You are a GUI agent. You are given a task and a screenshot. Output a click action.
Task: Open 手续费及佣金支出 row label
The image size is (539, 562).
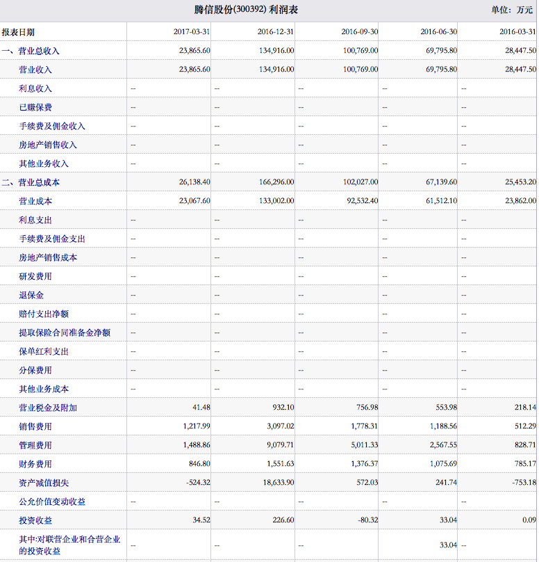pos(52,239)
